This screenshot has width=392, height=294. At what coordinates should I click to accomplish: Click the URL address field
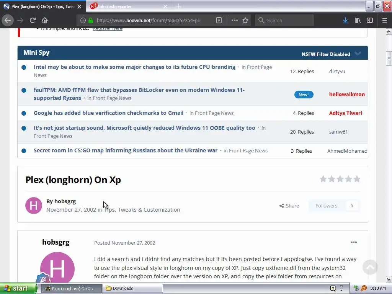click(149, 21)
